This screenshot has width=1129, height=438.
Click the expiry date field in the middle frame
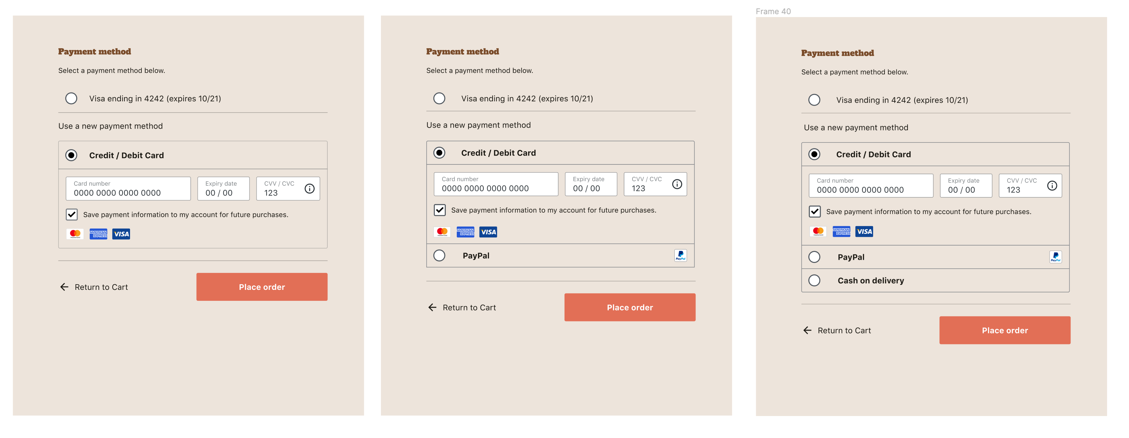point(591,184)
